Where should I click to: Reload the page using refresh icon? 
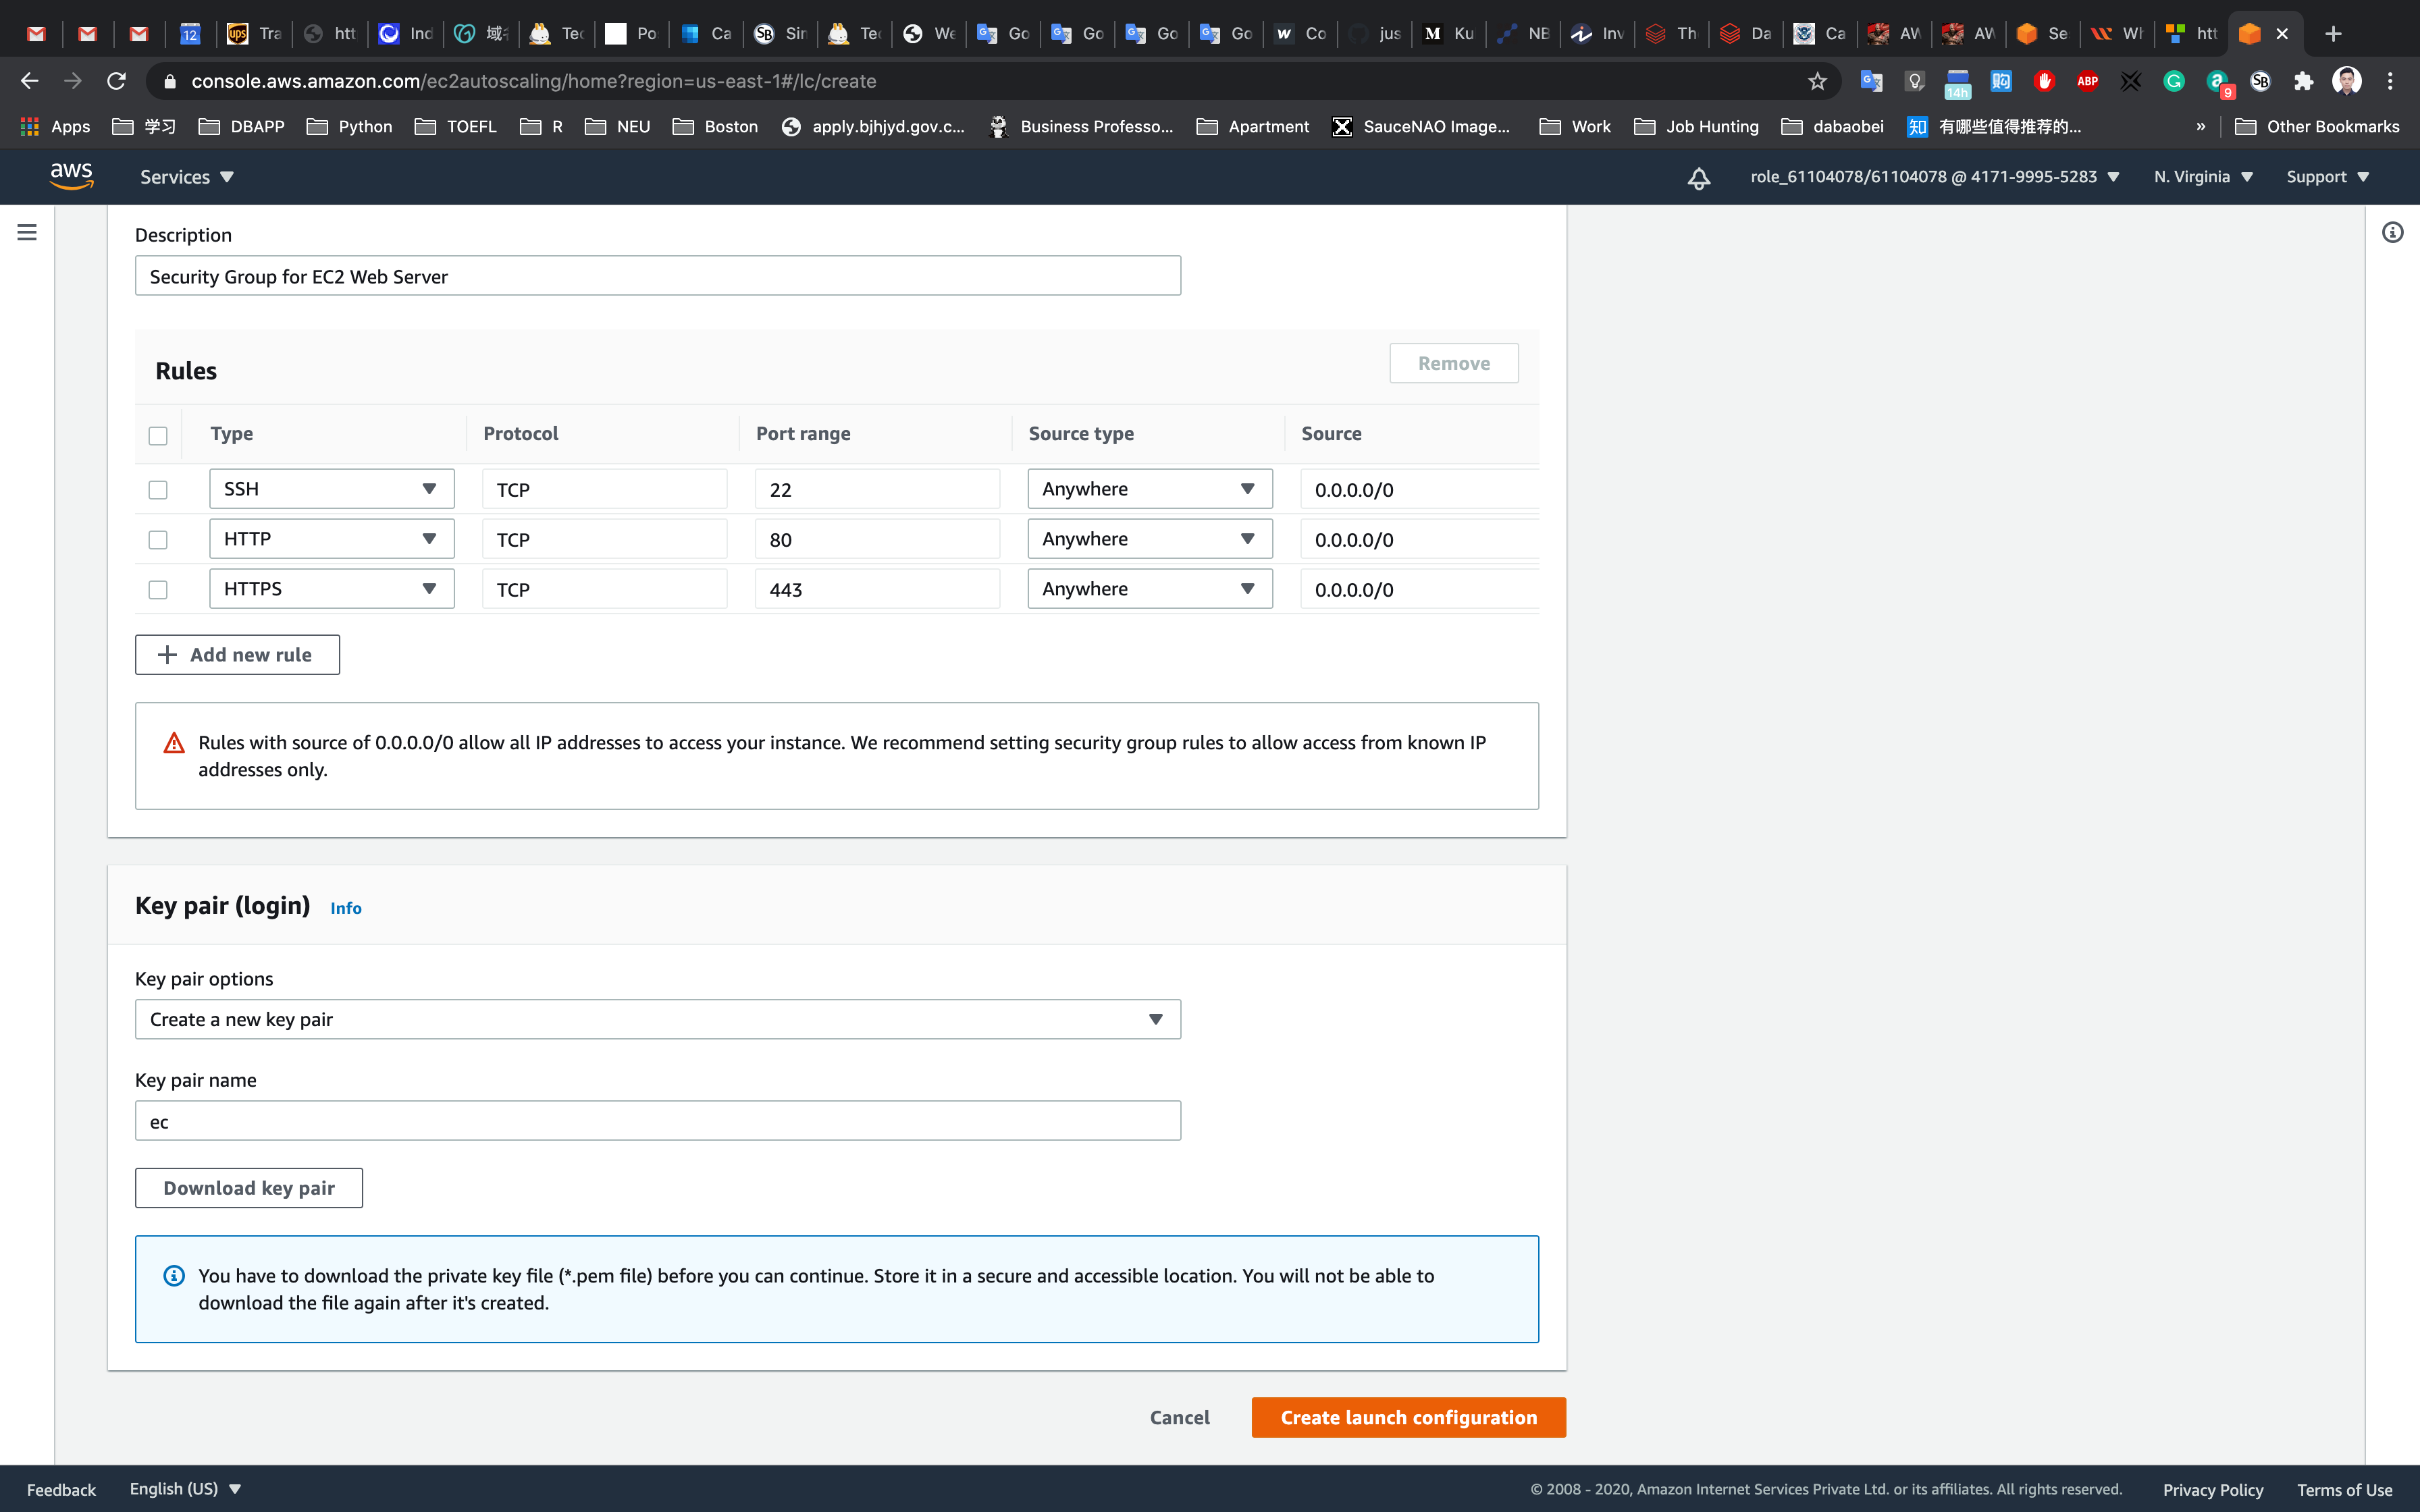tap(116, 81)
